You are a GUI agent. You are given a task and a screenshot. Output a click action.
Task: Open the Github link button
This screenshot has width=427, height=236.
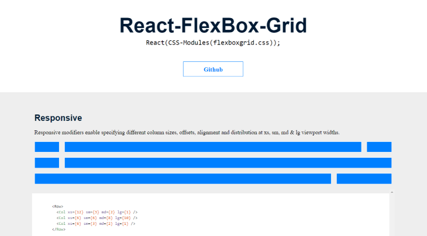tap(213, 69)
